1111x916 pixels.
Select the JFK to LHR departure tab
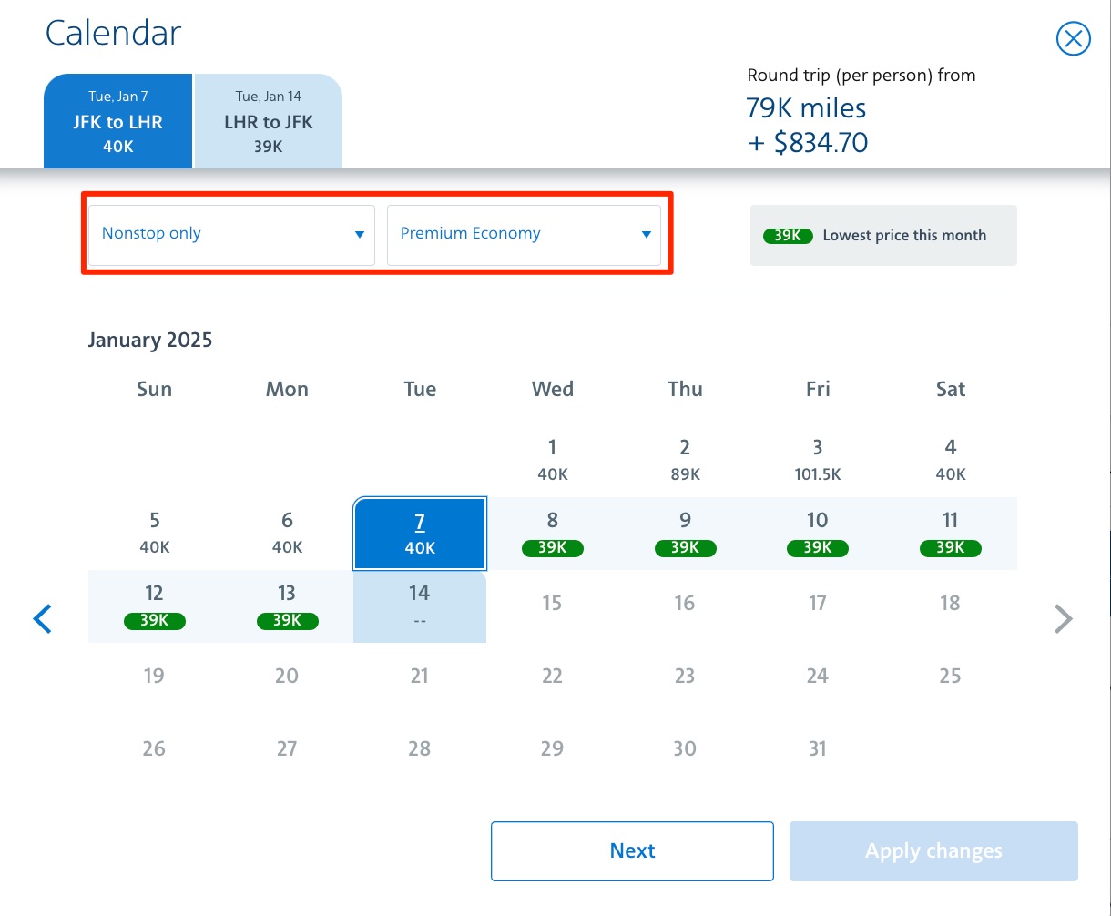click(117, 121)
